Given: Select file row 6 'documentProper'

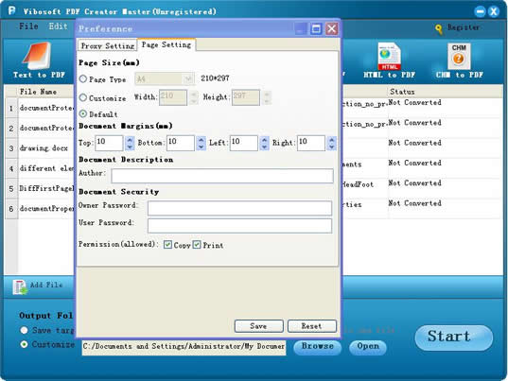Looking at the screenshot, I should tap(46, 209).
